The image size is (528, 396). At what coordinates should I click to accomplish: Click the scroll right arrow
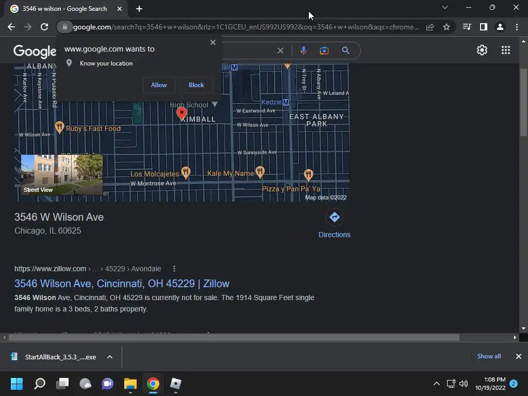click(x=515, y=337)
